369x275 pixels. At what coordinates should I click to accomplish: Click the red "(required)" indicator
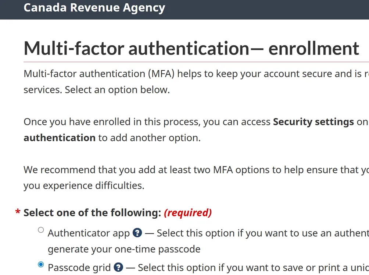point(188,213)
